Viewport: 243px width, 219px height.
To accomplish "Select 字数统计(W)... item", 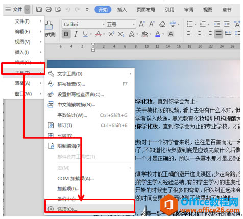I will pyautogui.click(x=89, y=115).
